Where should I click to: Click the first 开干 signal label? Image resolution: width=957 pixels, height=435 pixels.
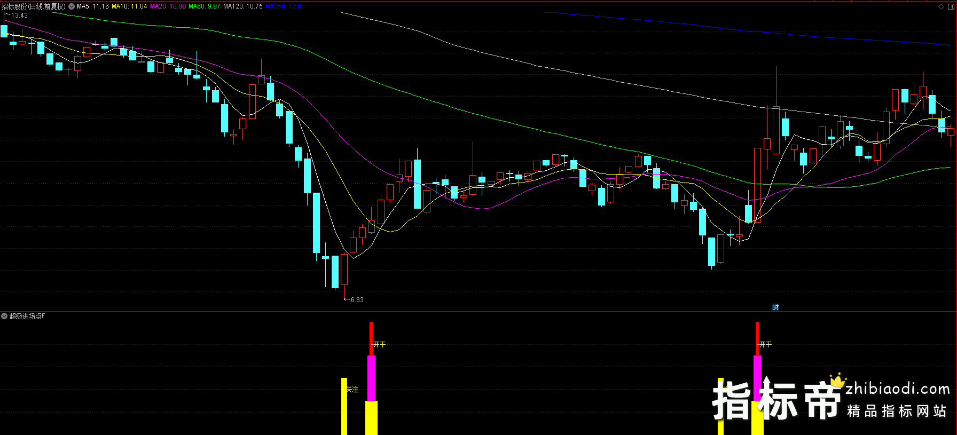379,344
